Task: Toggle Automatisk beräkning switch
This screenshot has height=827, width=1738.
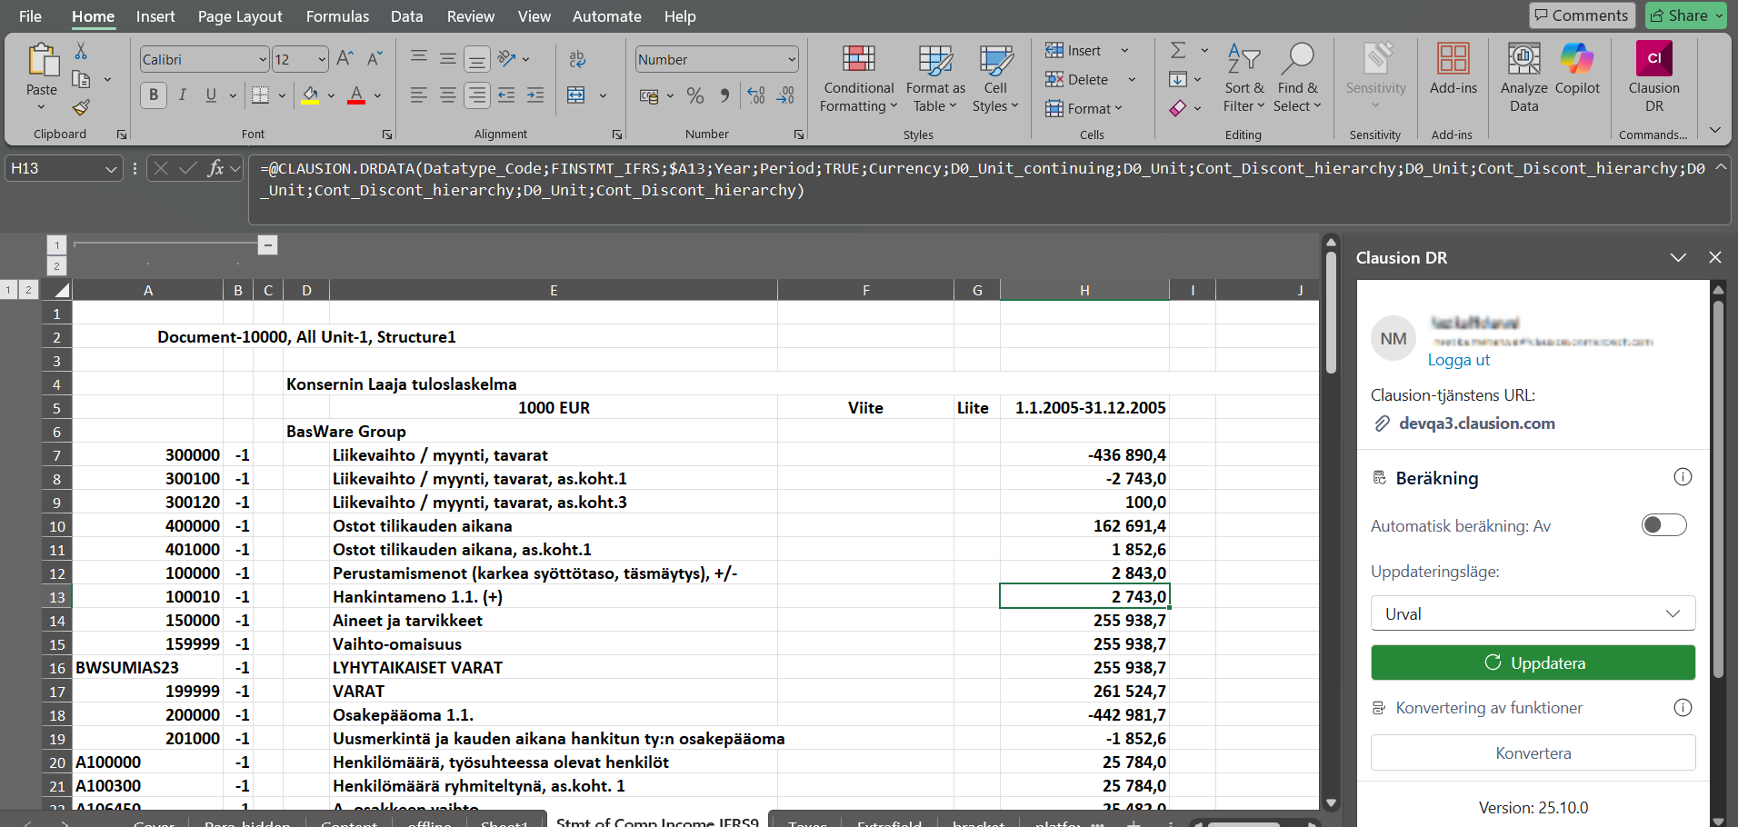Action: pyautogui.click(x=1663, y=525)
